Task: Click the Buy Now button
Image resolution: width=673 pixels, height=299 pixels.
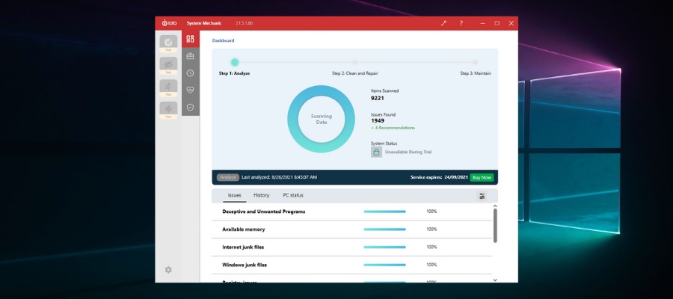Action: point(482,177)
